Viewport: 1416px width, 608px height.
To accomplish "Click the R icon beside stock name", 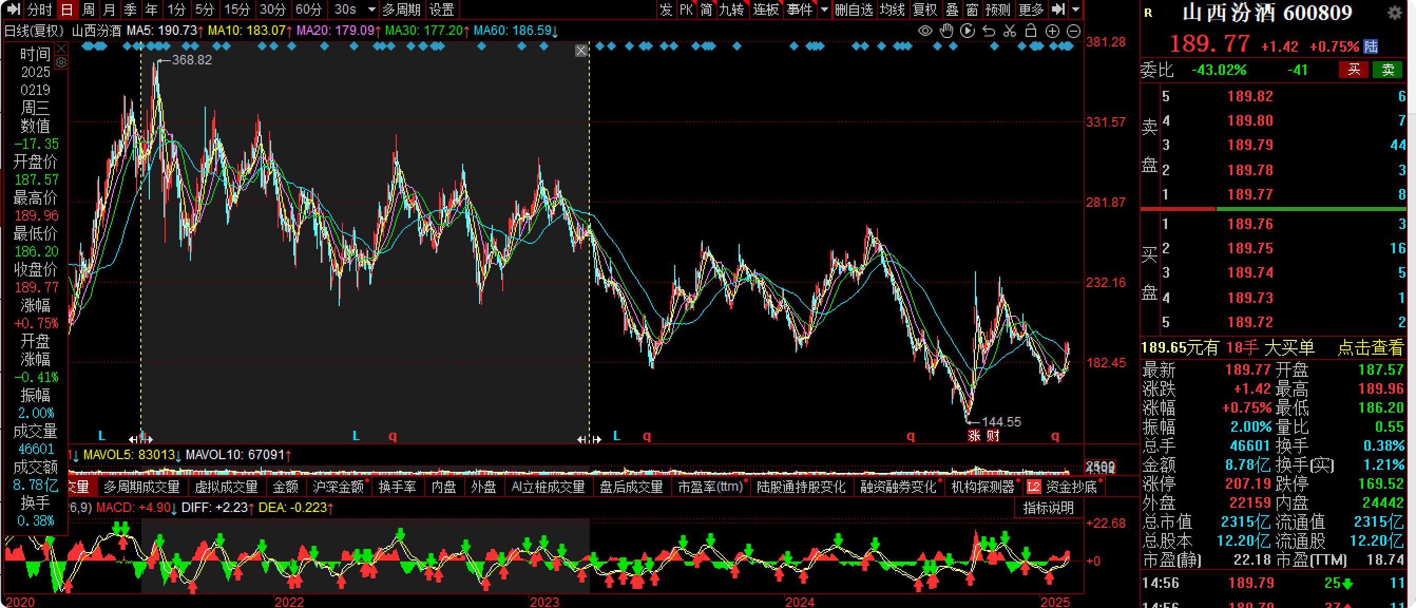I will click(1148, 13).
